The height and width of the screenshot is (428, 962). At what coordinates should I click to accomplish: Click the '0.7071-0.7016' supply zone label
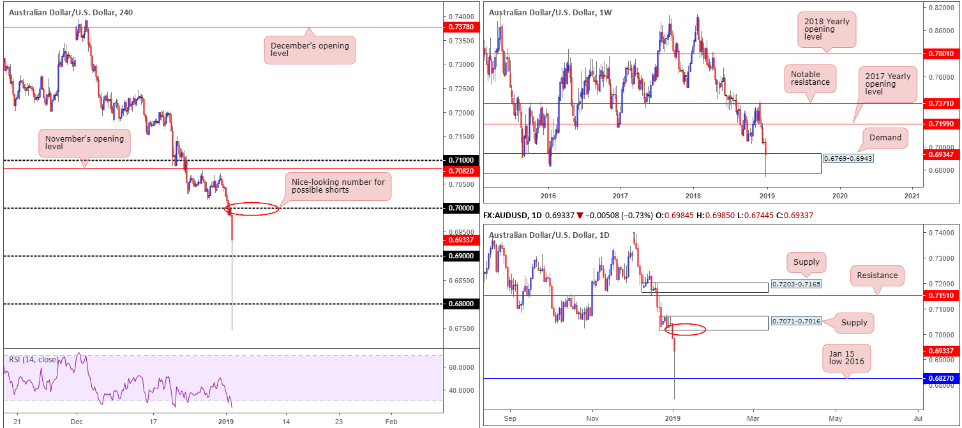796,321
